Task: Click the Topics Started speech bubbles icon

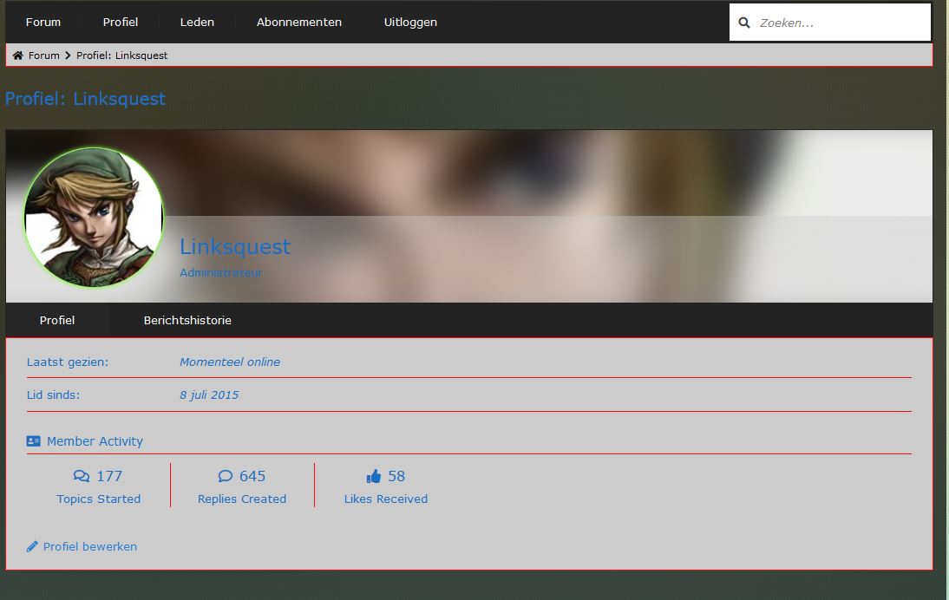Action: (82, 476)
